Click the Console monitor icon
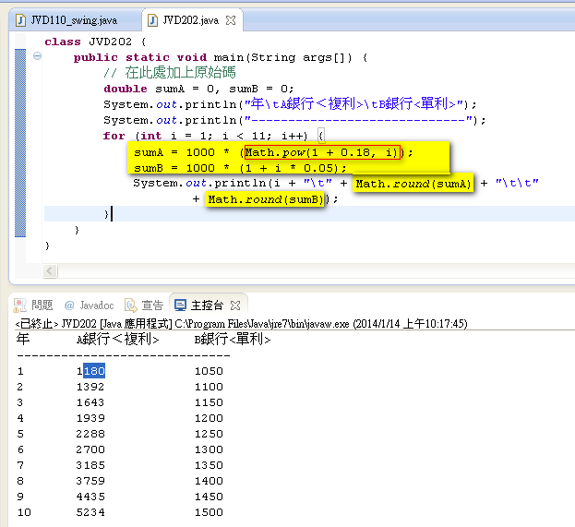The image size is (575, 527). tap(180, 305)
